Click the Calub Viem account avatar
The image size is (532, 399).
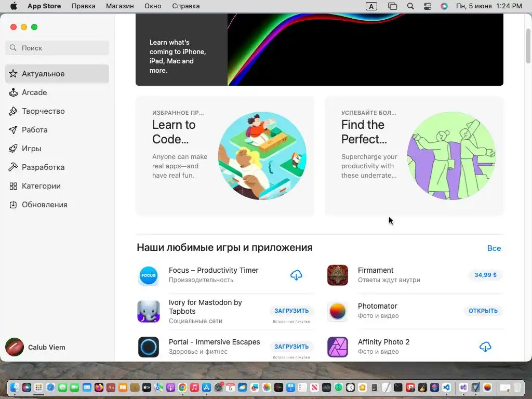pos(15,347)
